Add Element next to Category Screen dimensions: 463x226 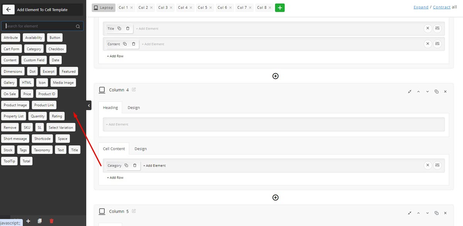tap(154, 165)
